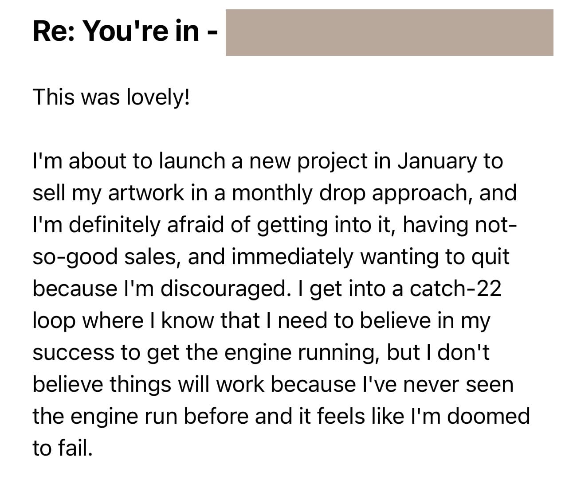Click the redacted tan block in subject line

click(x=389, y=33)
